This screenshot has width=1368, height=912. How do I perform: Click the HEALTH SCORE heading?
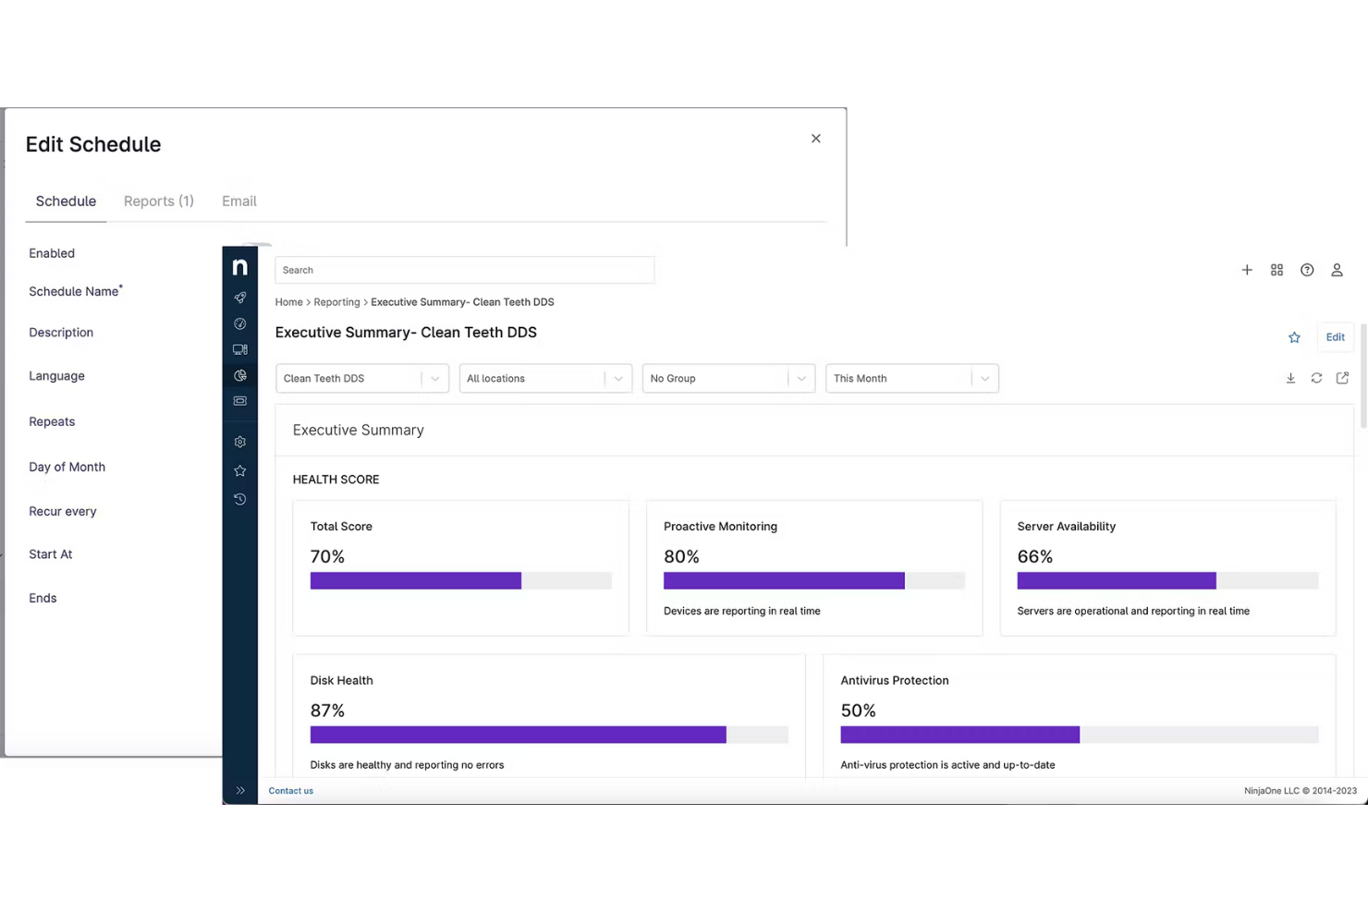pos(336,480)
